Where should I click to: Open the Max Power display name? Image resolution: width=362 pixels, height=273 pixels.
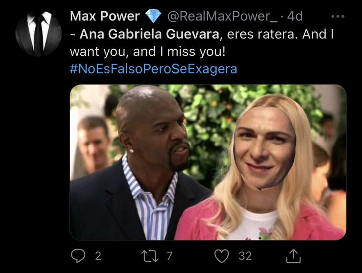click(105, 16)
